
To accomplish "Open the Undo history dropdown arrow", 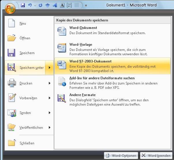I will (35, 5).
